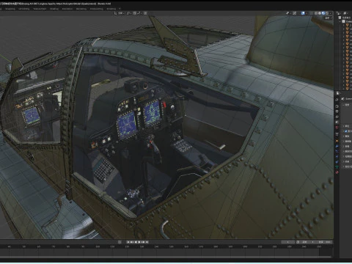Screen dimensions: 352x264
Task: Open the outliner display mode selector
Action: pos(345,13)
